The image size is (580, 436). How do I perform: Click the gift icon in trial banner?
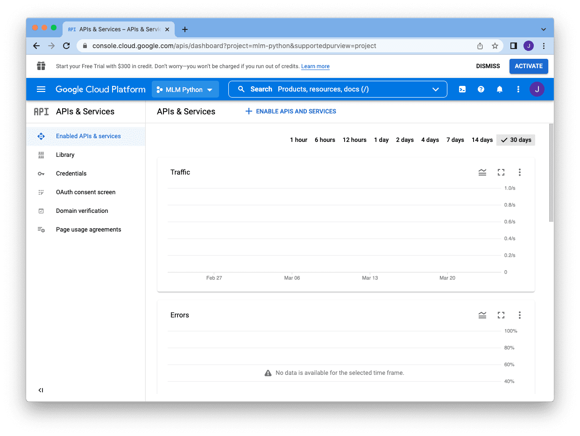[x=41, y=66]
